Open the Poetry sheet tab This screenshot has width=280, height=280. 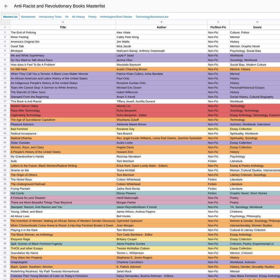92,17
